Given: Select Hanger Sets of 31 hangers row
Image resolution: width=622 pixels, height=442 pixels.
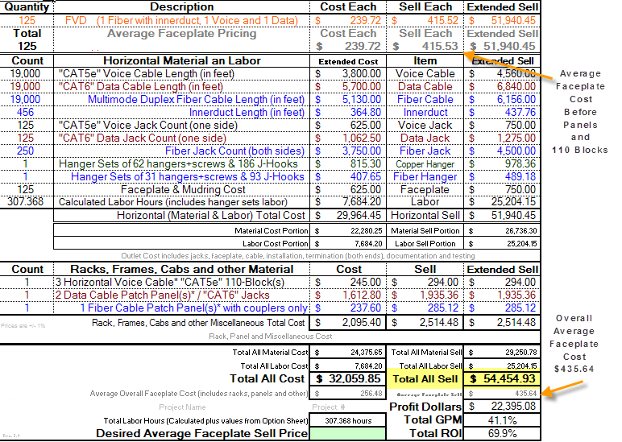Looking at the screenshot, I should [x=181, y=177].
